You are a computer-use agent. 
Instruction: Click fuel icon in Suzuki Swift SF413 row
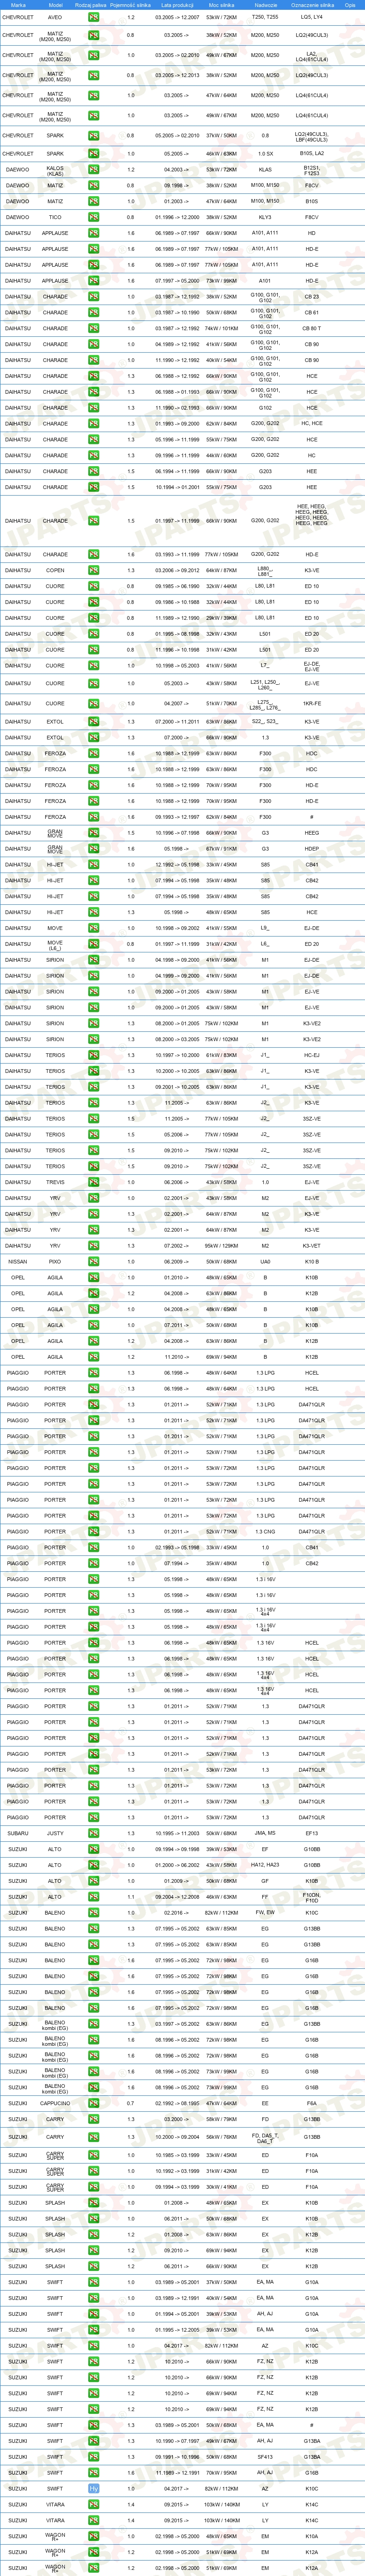click(x=93, y=2457)
